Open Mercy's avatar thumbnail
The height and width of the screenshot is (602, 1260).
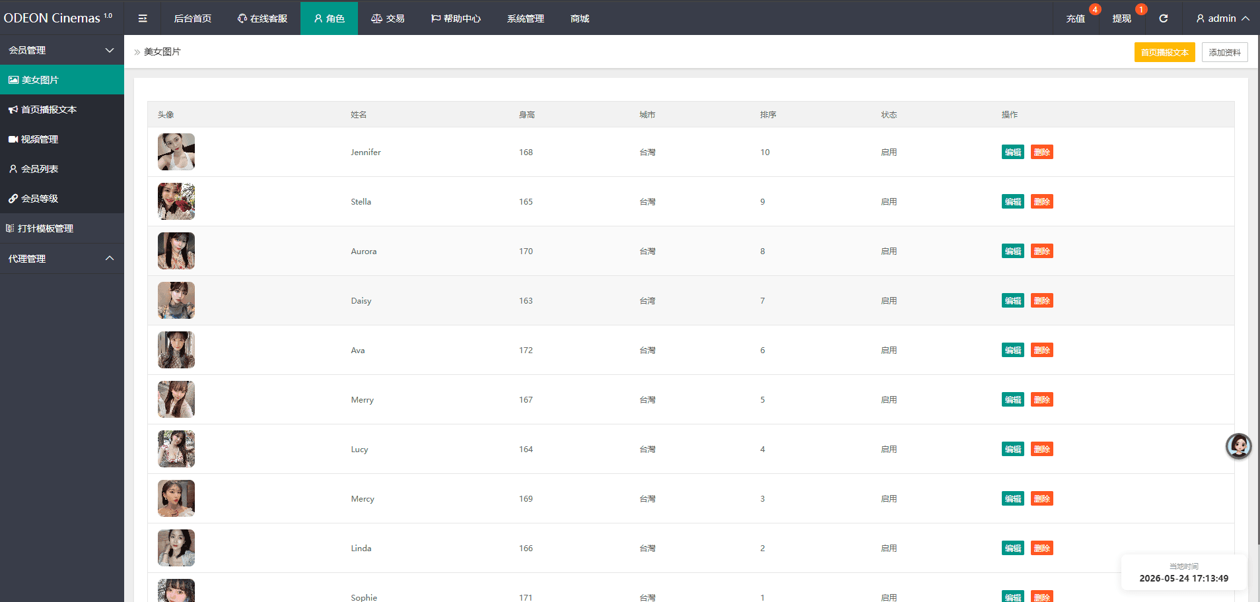click(x=176, y=498)
